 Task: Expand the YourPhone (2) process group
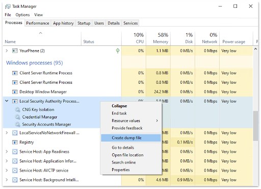click(7, 51)
